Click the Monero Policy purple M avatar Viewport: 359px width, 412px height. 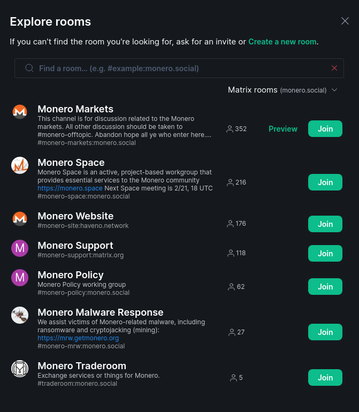click(x=20, y=278)
